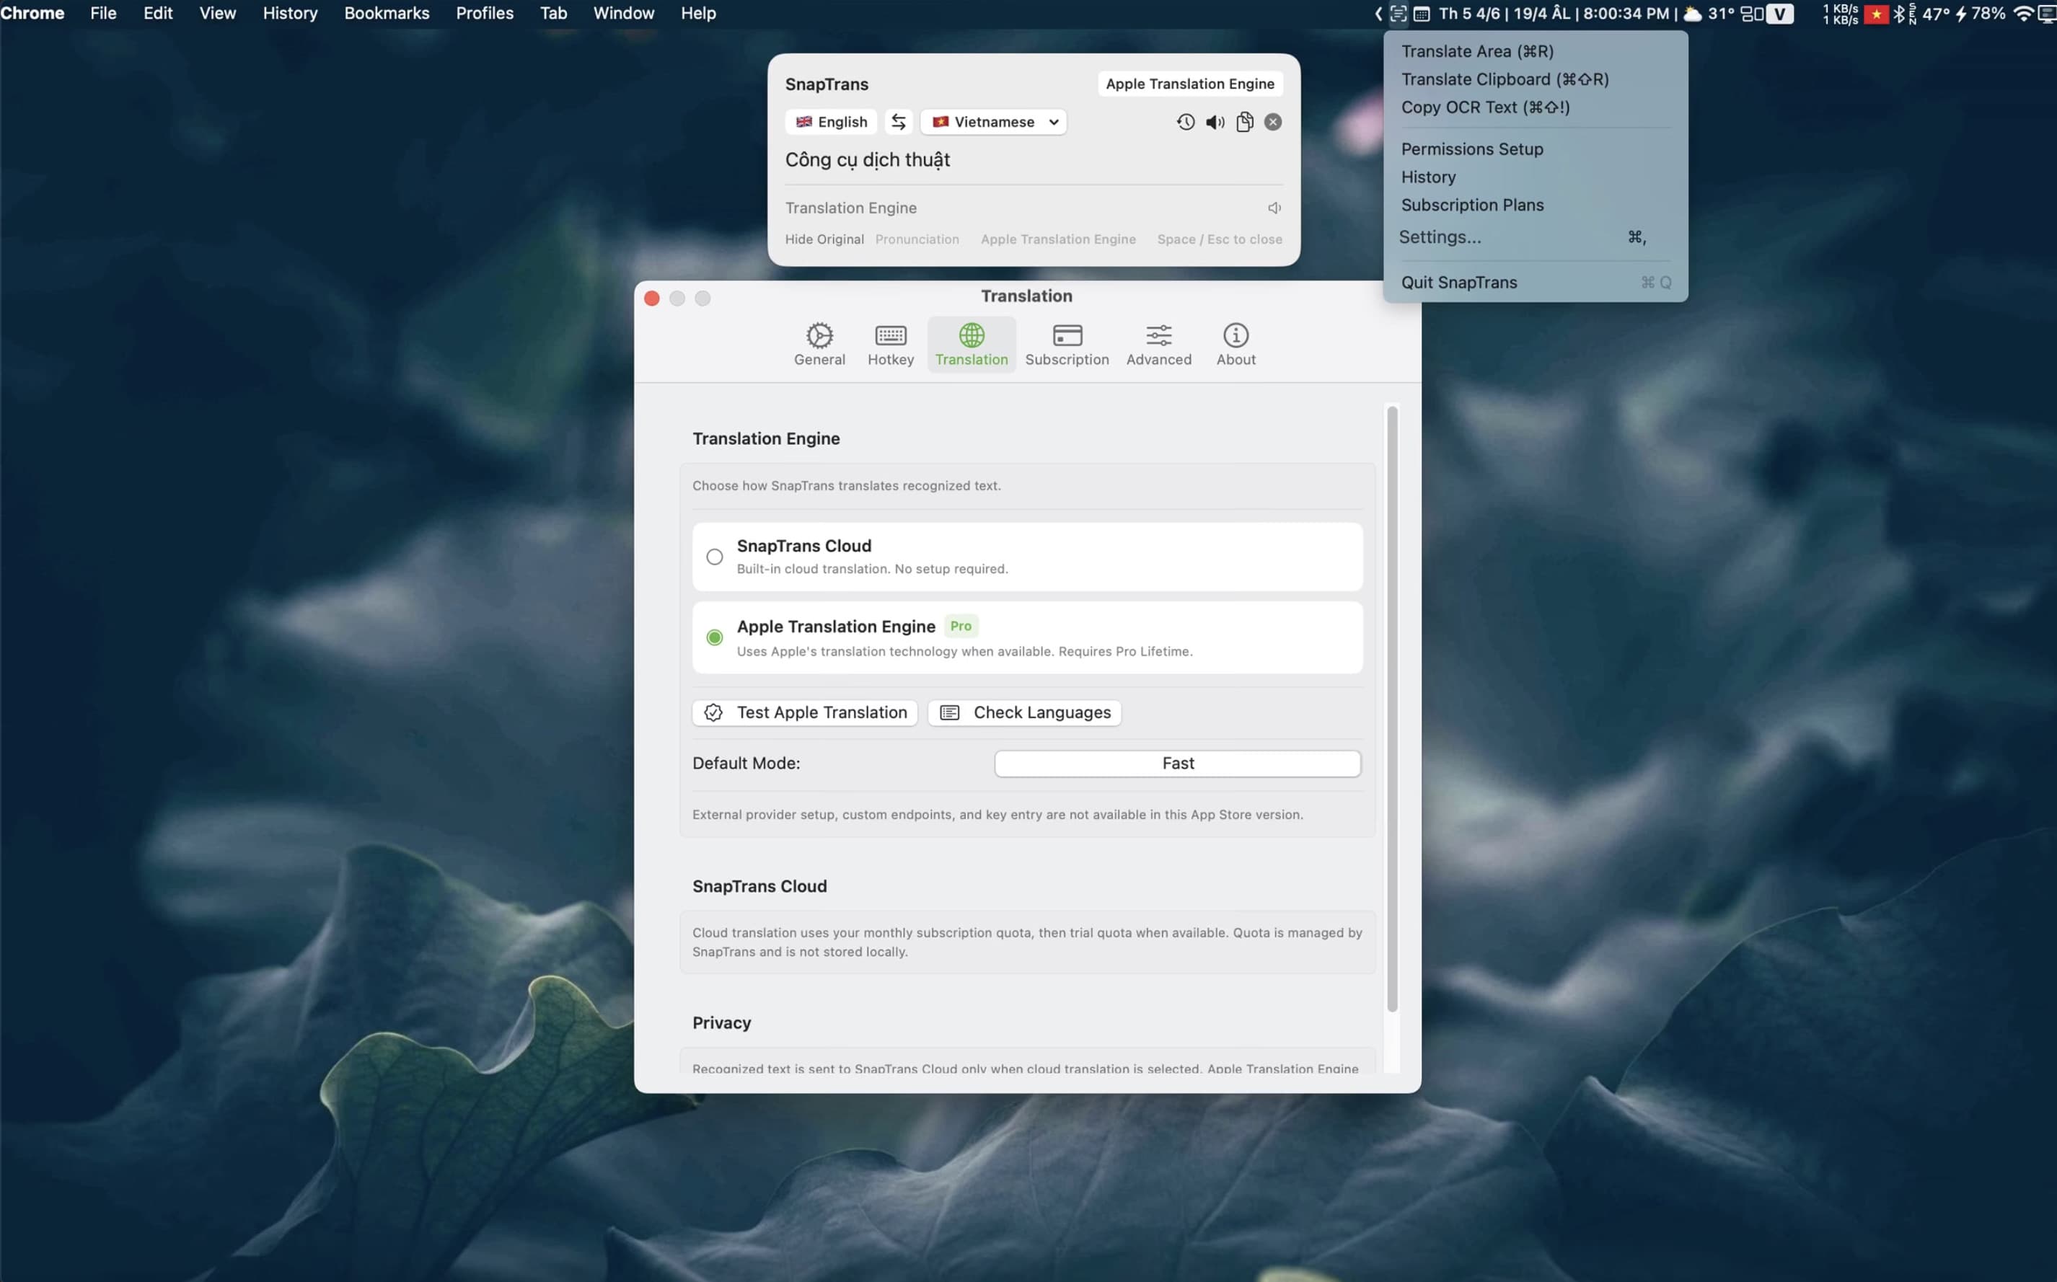The width and height of the screenshot is (2057, 1282).
Task: Click Apple Translation Engine footer label
Action: (x=1057, y=239)
